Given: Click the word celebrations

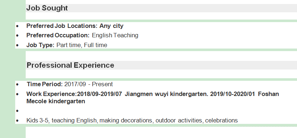Looking at the screenshot, I should (221, 120).
